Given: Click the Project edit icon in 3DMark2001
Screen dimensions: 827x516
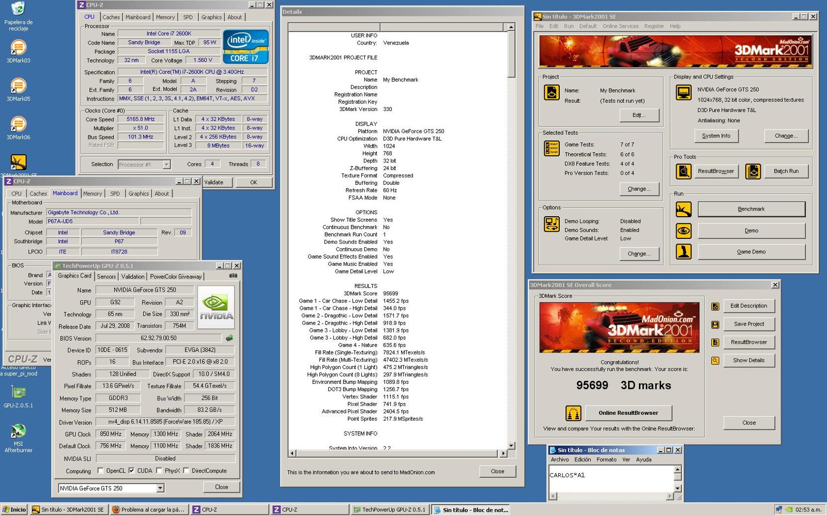Looking at the screenshot, I should pos(552,92).
